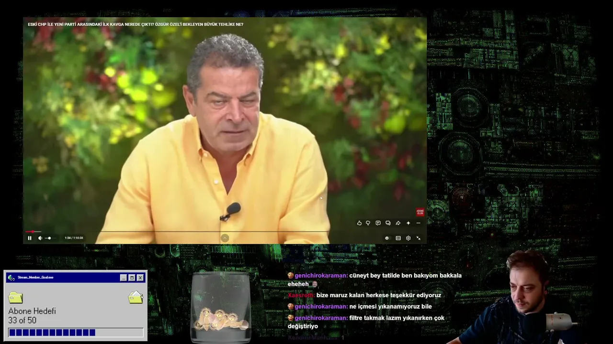Click the emote before 'ne içmesi yıkanamıyoruz bile'

coord(291,306)
